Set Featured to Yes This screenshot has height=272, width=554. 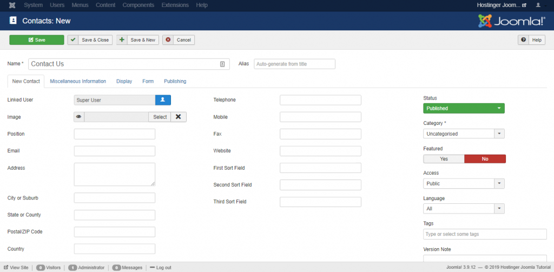point(444,159)
